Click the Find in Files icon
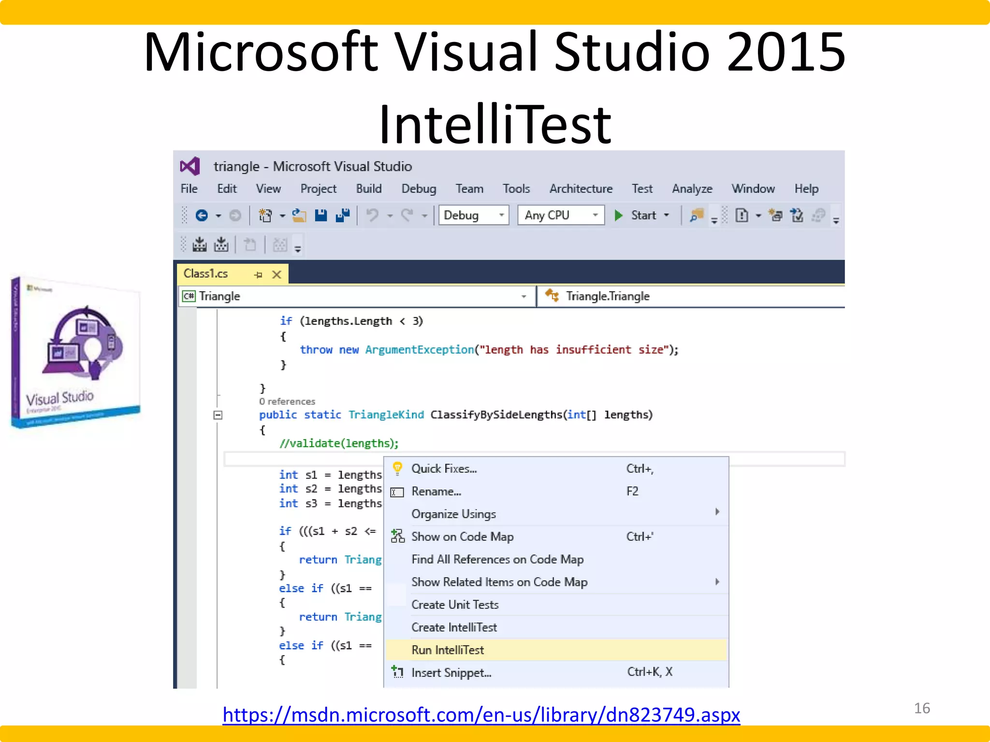 click(697, 215)
